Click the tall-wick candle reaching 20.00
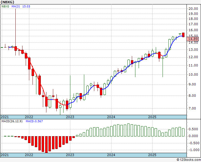Image resolution: width=201 pixels, height=162 pixels. point(15,48)
